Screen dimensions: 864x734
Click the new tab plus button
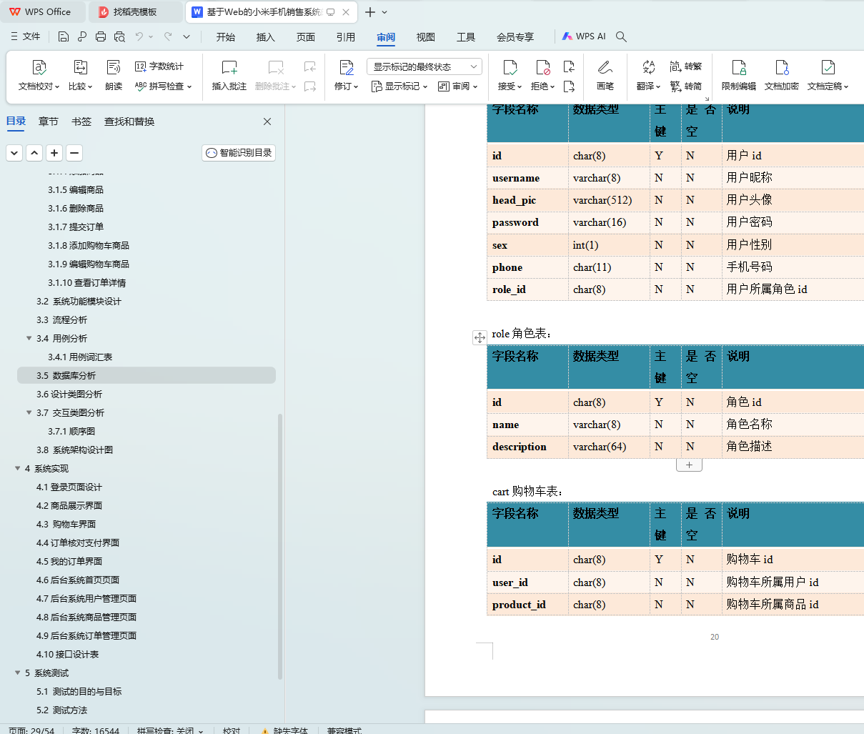pyautogui.click(x=370, y=12)
